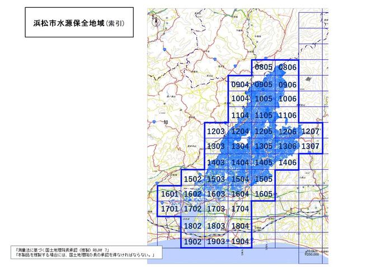Screen dimensions: 386x267
Task: Click the 1505 index cell
Action: pos(263,178)
